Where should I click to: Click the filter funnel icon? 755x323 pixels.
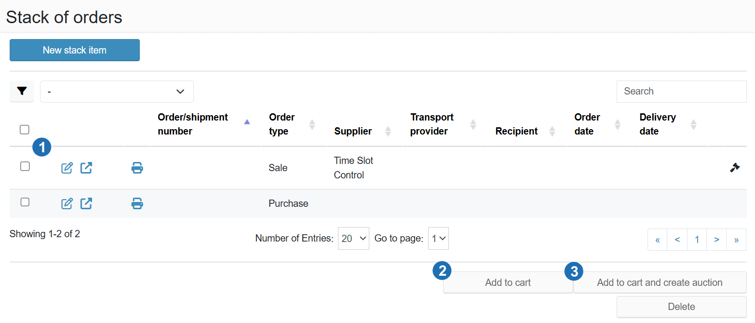click(x=22, y=91)
